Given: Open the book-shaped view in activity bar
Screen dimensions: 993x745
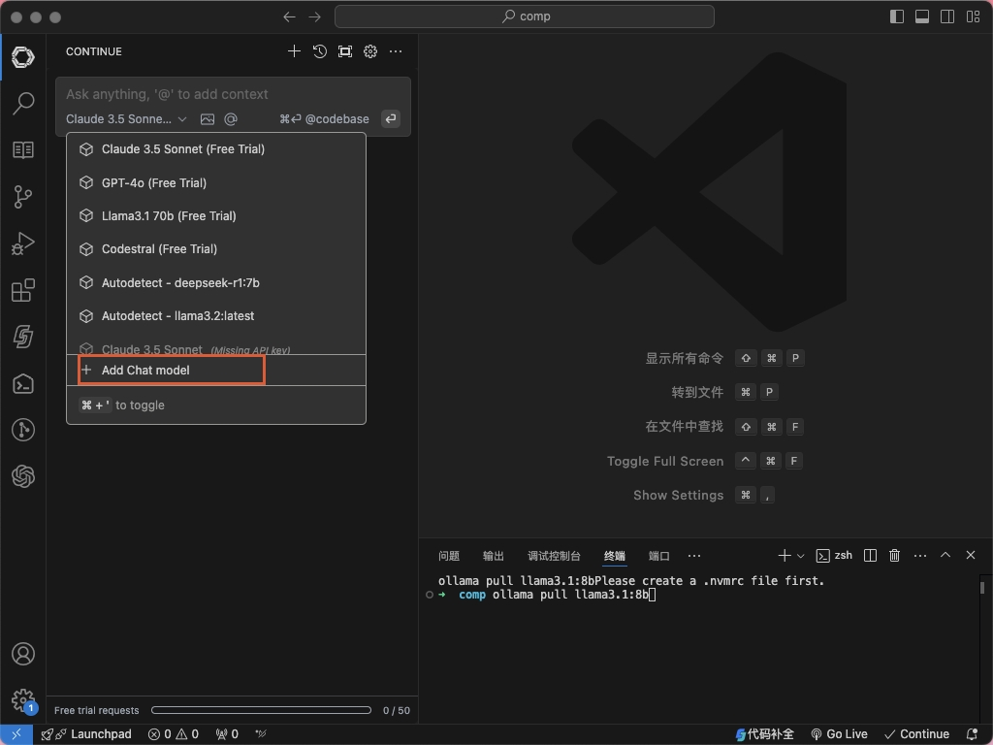Looking at the screenshot, I should [23, 150].
